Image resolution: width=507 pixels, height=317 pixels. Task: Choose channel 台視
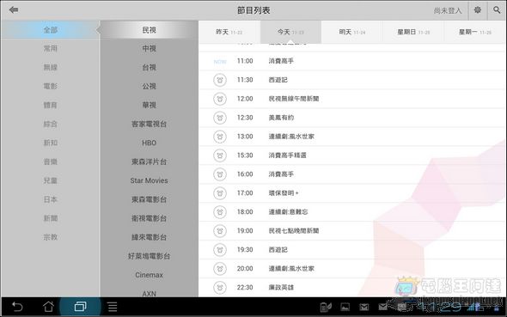click(x=149, y=68)
